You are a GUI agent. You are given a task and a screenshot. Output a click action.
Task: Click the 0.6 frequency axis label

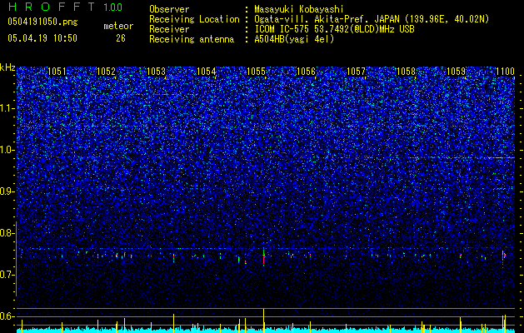point(7,316)
